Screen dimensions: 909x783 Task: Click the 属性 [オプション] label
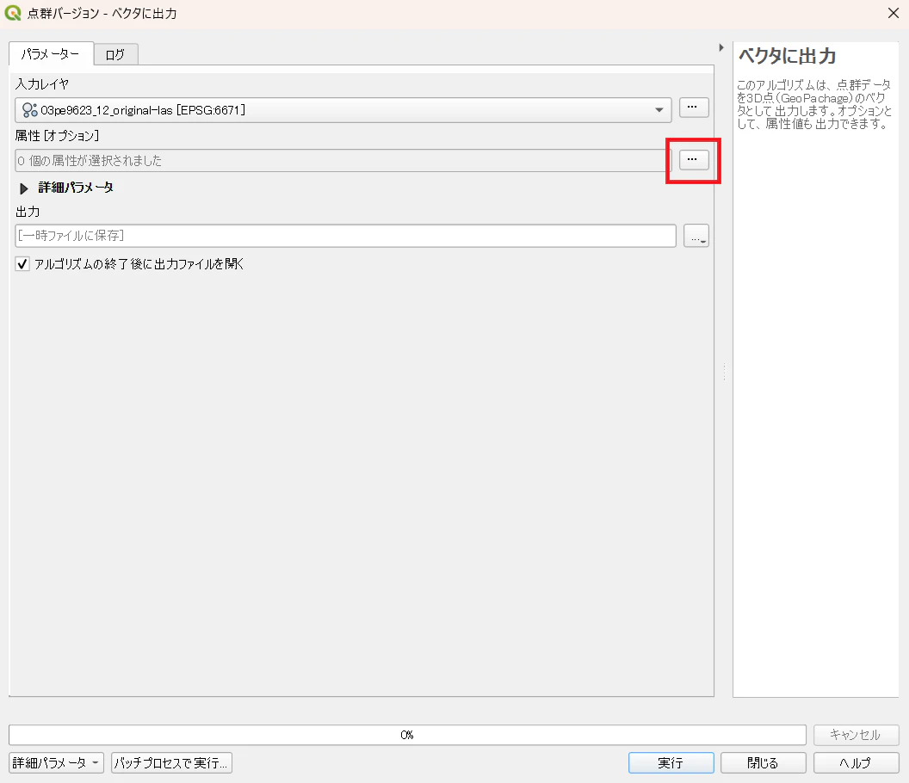(x=58, y=136)
